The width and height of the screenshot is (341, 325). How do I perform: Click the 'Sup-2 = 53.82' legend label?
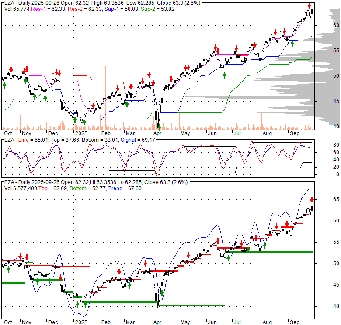pyautogui.click(x=157, y=9)
